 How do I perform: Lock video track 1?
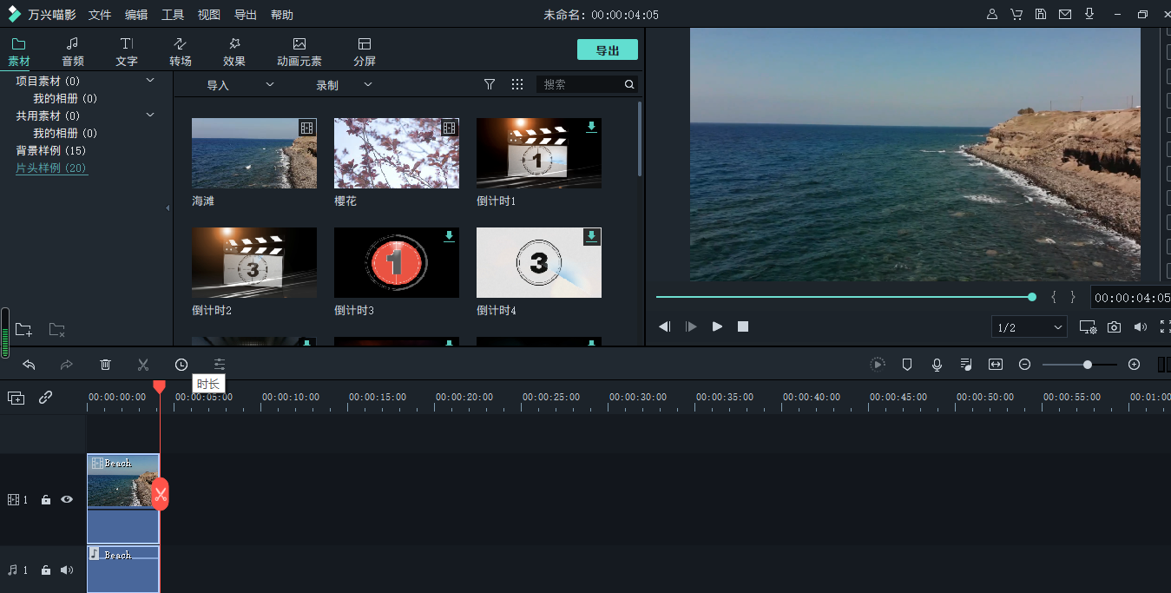[x=45, y=499]
